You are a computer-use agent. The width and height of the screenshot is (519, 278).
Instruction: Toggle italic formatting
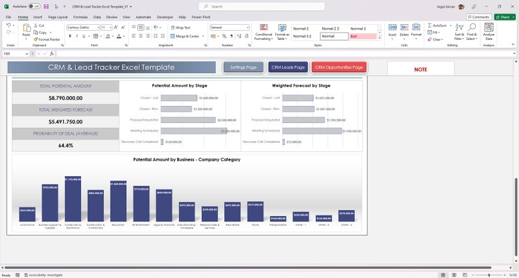(x=76, y=36)
